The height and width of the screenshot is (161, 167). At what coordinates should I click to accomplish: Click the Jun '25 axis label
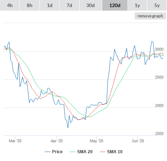pos(138,141)
